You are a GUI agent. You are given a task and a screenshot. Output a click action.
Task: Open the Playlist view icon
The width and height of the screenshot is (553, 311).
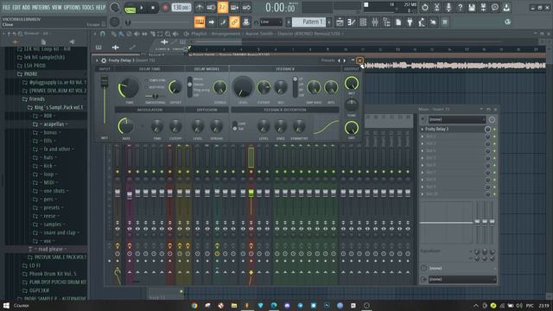[340, 22]
